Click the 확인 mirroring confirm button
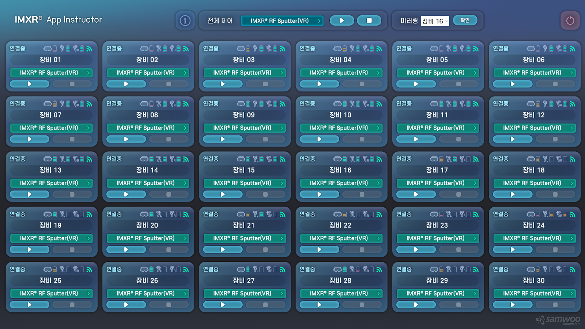This screenshot has height=329, width=585. (x=465, y=20)
